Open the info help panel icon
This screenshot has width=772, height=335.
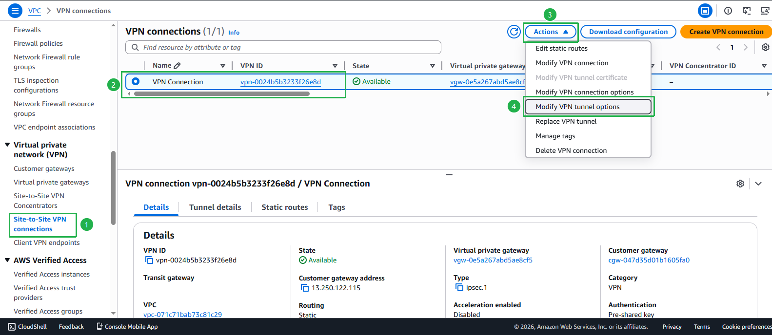(728, 10)
